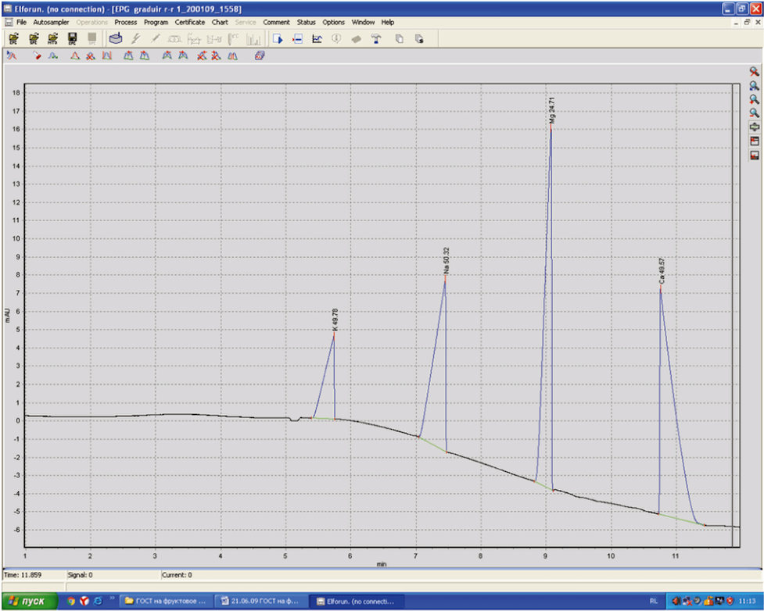Click the line chart icon in toolbar
The width and height of the screenshot is (764, 611).
[x=317, y=38]
